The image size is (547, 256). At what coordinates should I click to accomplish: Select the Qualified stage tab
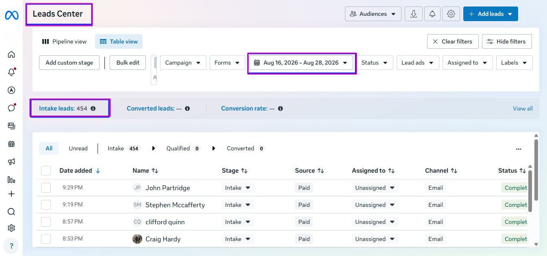(183, 148)
